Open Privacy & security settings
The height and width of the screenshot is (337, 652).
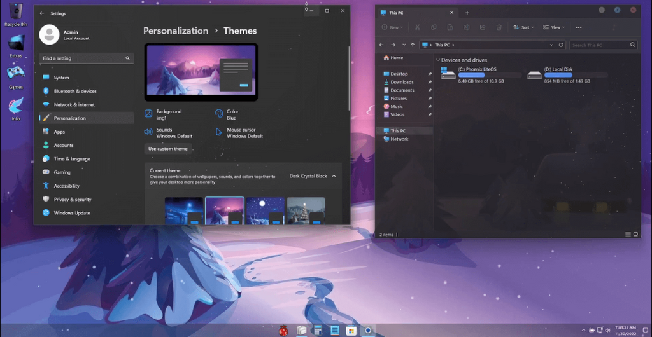pyautogui.click(x=87, y=199)
